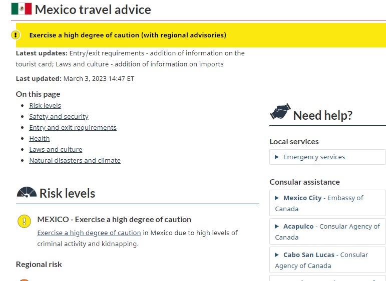The image size is (386, 281).
Task: Open the Laws and culture link
Action: click(x=56, y=149)
